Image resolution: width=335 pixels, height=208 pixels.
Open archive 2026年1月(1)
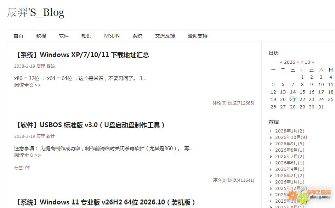pos(289,182)
